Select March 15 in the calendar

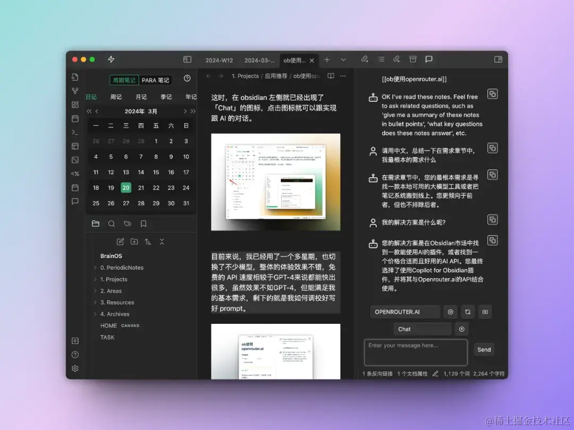pyautogui.click(x=156, y=172)
